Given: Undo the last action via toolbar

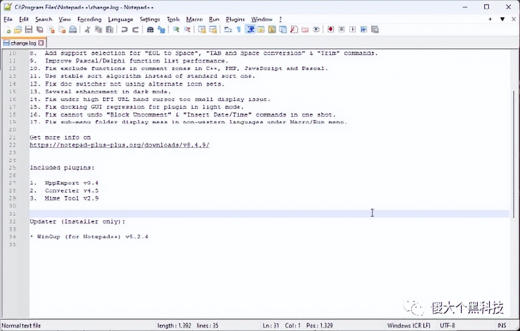Looking at the screenshot, I should (124, 30).
